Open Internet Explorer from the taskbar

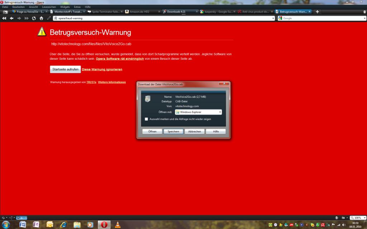tap(63, 225)
